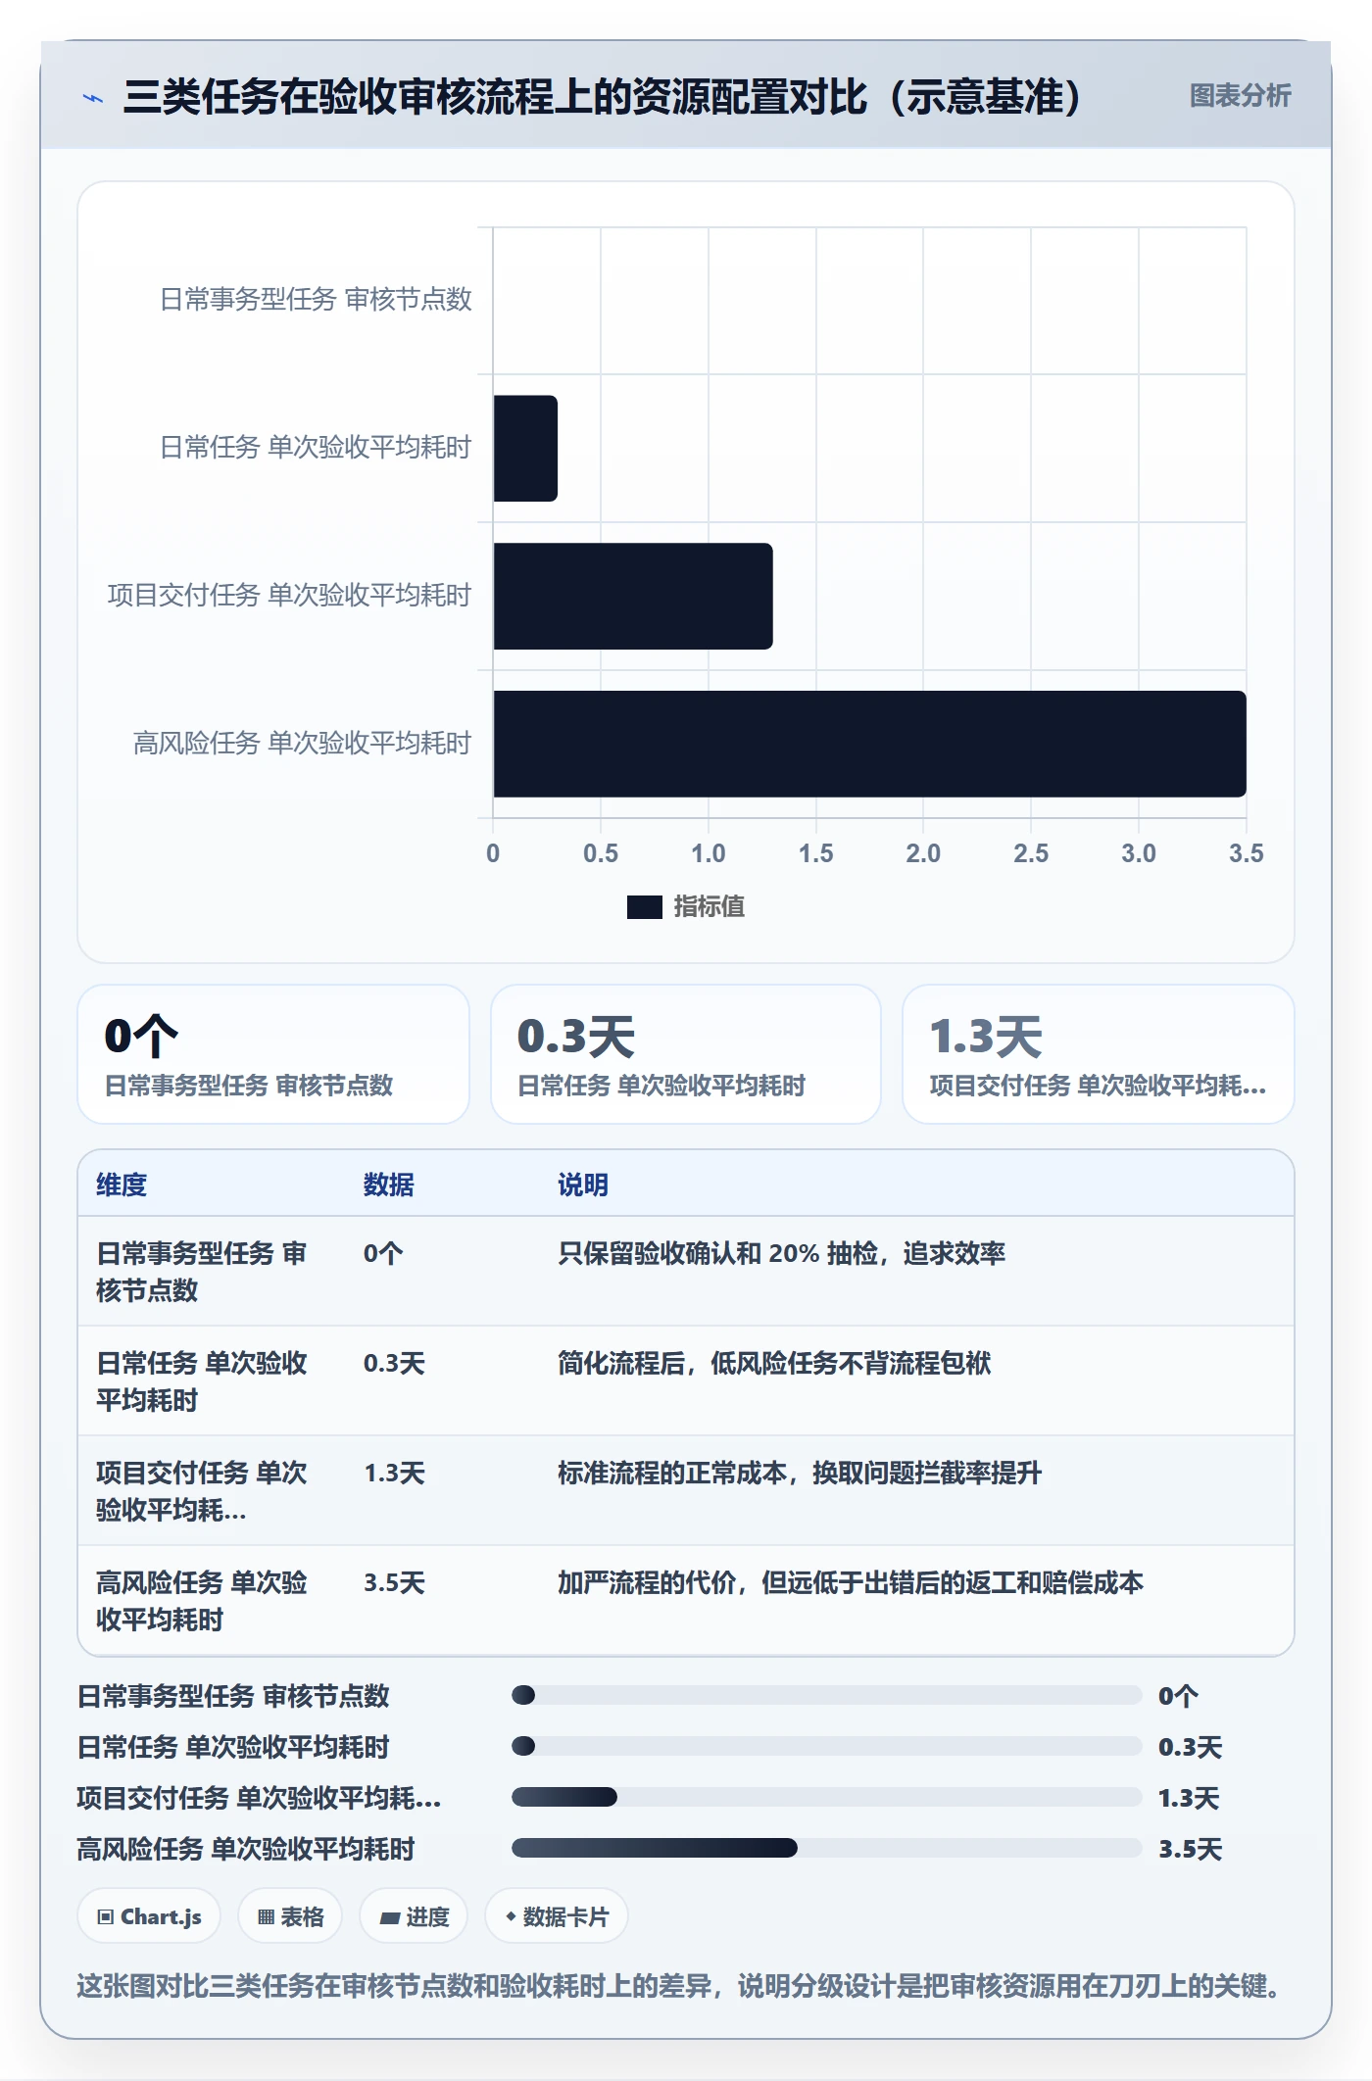Click the grid icon in 表格 tag

(266, 1917)
